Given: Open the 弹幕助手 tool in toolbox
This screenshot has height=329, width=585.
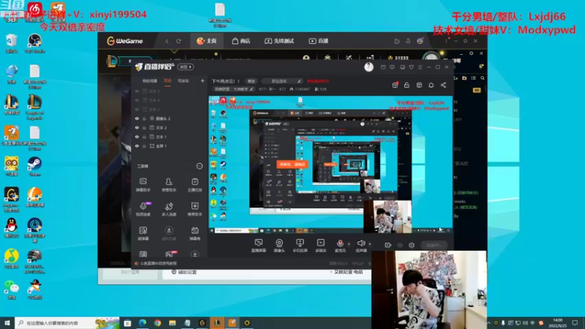Looking at the screenshot, I should click(x=143, y=185).
